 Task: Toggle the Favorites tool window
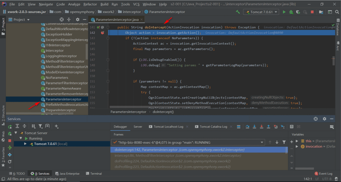[x=3, y=157]
